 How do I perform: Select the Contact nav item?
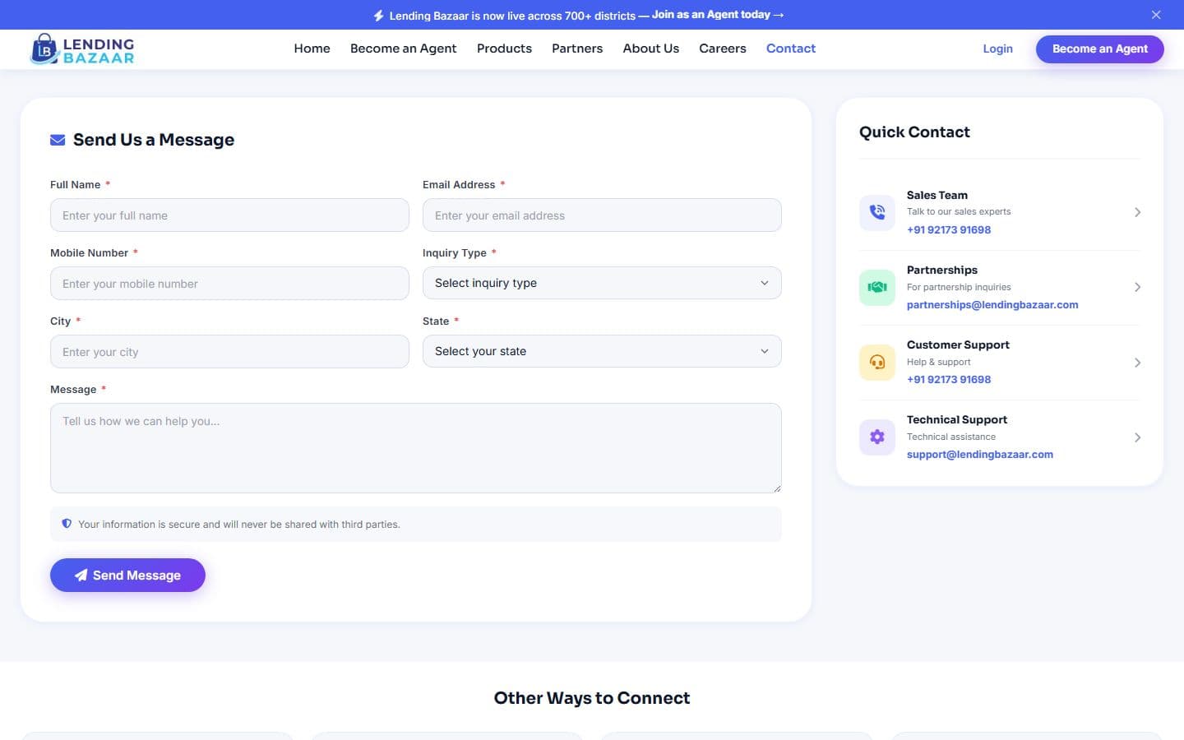point(791,49)
